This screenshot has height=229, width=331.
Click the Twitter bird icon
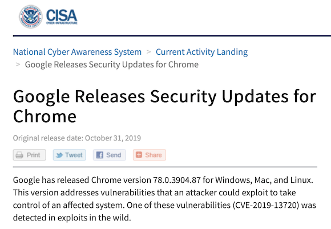coord(59,155)
